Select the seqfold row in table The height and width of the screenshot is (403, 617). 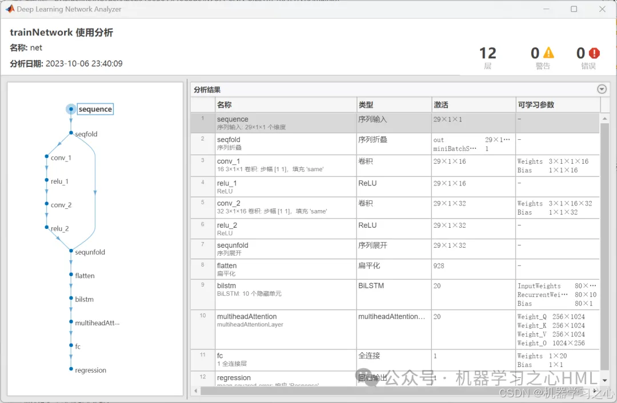(x=395, y=143)
